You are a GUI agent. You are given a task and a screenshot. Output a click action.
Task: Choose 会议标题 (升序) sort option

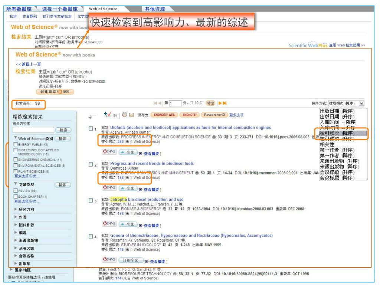[337, 172]
